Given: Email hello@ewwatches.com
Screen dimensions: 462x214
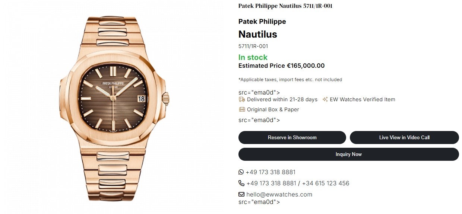Looking at the screenshot, I should tap(279, 194).
